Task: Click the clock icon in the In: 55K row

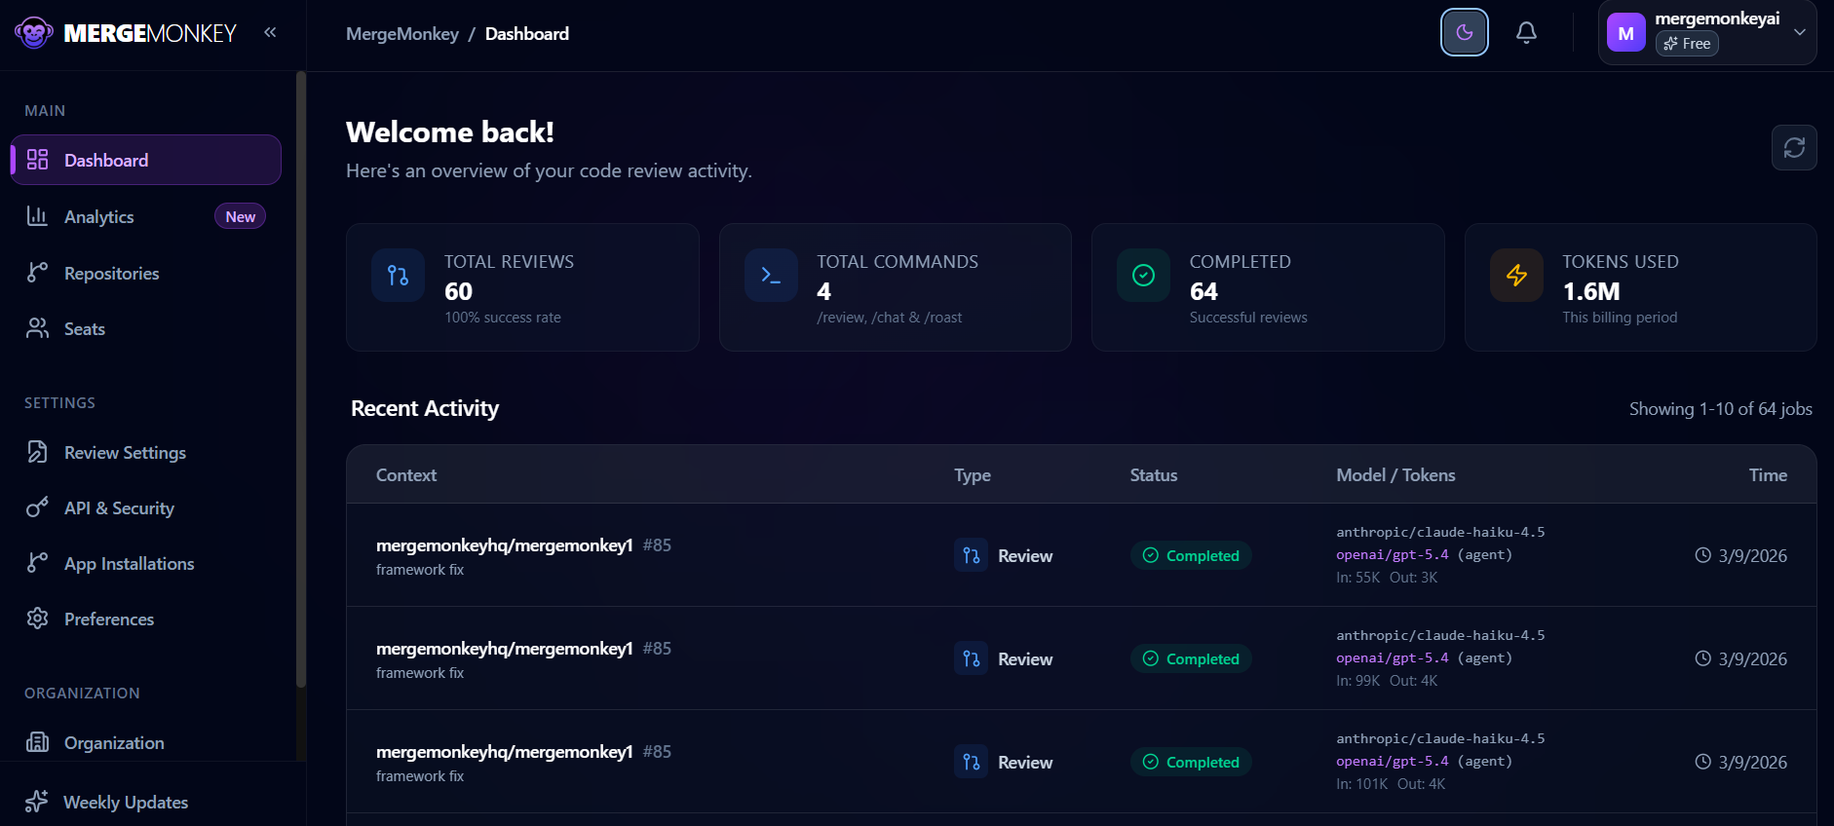Action: tap(1702, 555)
